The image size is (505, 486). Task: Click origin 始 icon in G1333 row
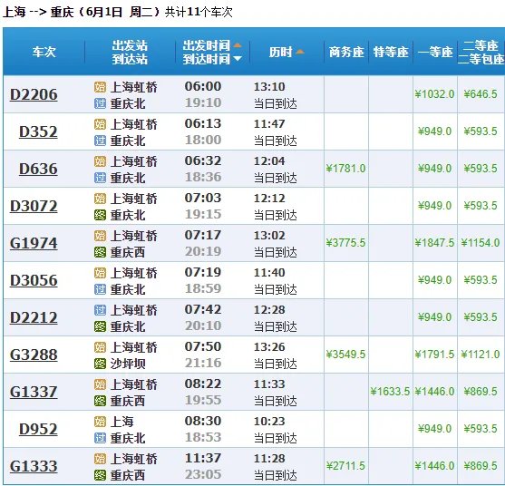[100, 459]
